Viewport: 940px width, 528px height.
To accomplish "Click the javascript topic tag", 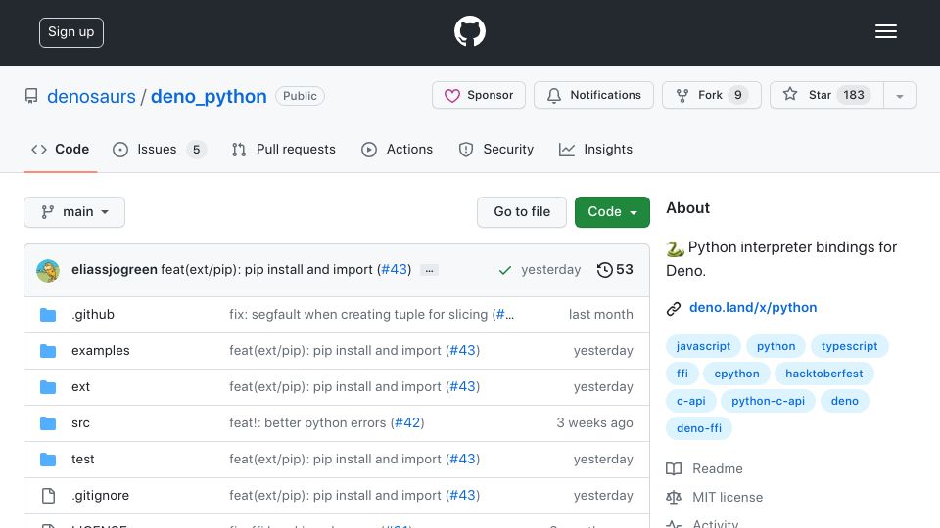I will click(703, 346).
